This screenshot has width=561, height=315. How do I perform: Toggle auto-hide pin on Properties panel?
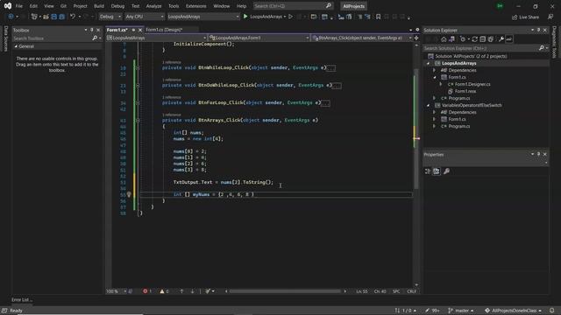(x=539, y=154)
